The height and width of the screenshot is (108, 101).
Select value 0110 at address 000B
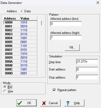[x=29, y=65]
